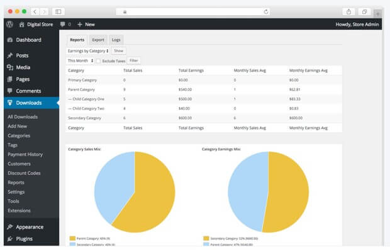Go forward with browser forward arrow
This screenshot has width=390, height=250.
44,12
